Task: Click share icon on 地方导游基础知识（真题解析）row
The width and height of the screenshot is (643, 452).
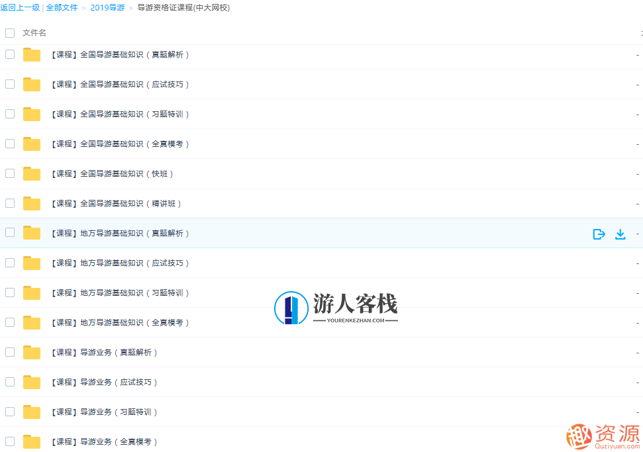Action: [x=599, y=234]
